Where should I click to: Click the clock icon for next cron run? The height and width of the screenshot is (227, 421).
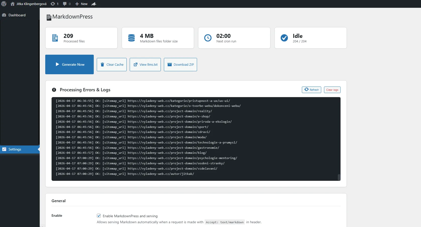coord(208,38)
